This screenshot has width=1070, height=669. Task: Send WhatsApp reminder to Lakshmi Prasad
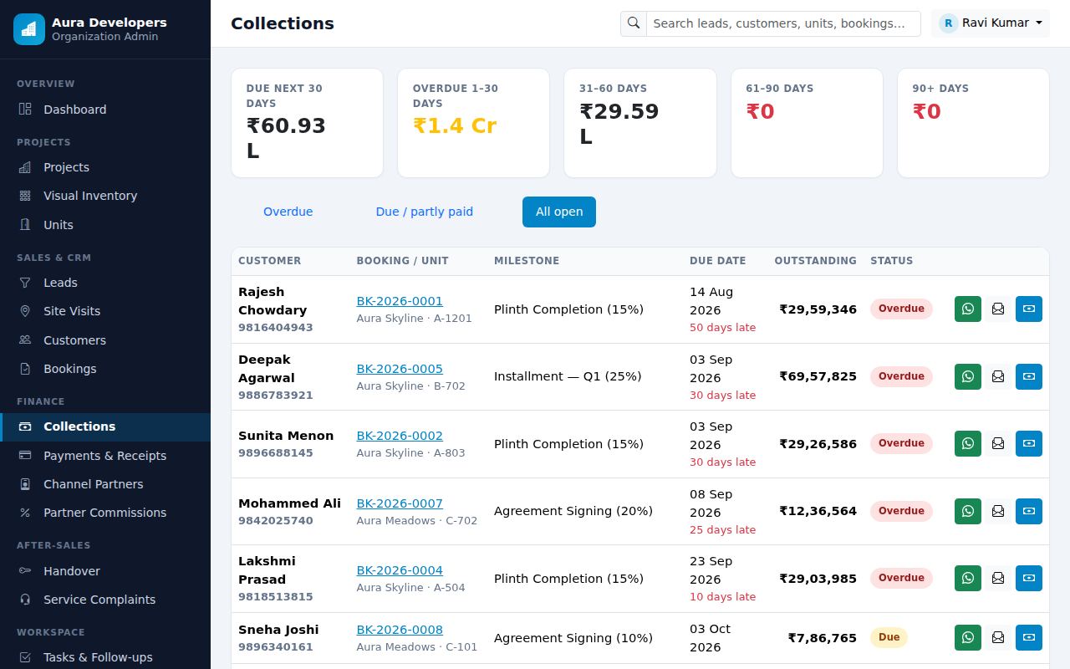coord(968,578)
